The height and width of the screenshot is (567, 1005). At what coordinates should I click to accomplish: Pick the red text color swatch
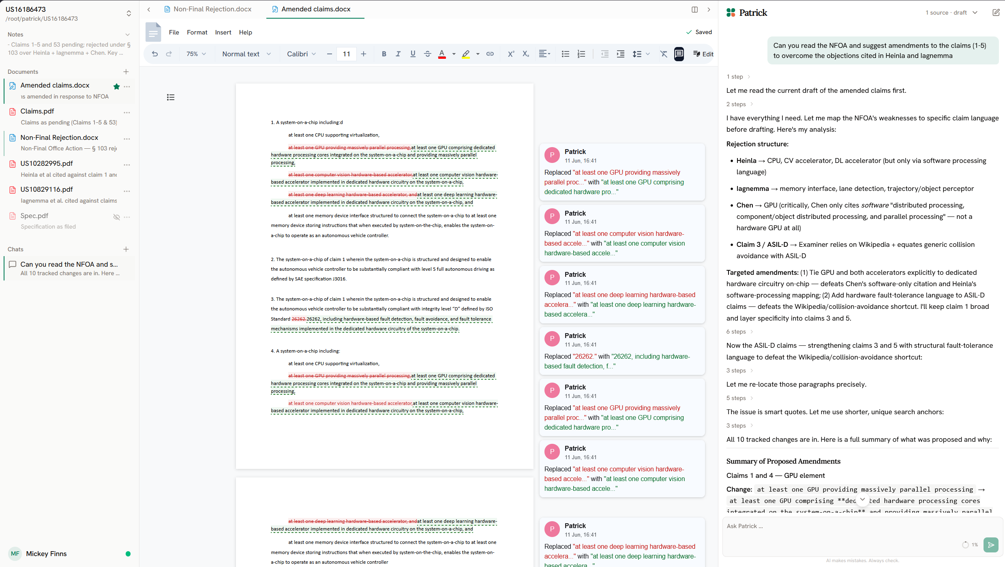point(442,54)
